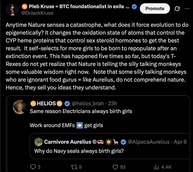Click Pleb Kruse's statue profile avatar
The width and height of the screenshot is (193, 172).
pos(12,10)
